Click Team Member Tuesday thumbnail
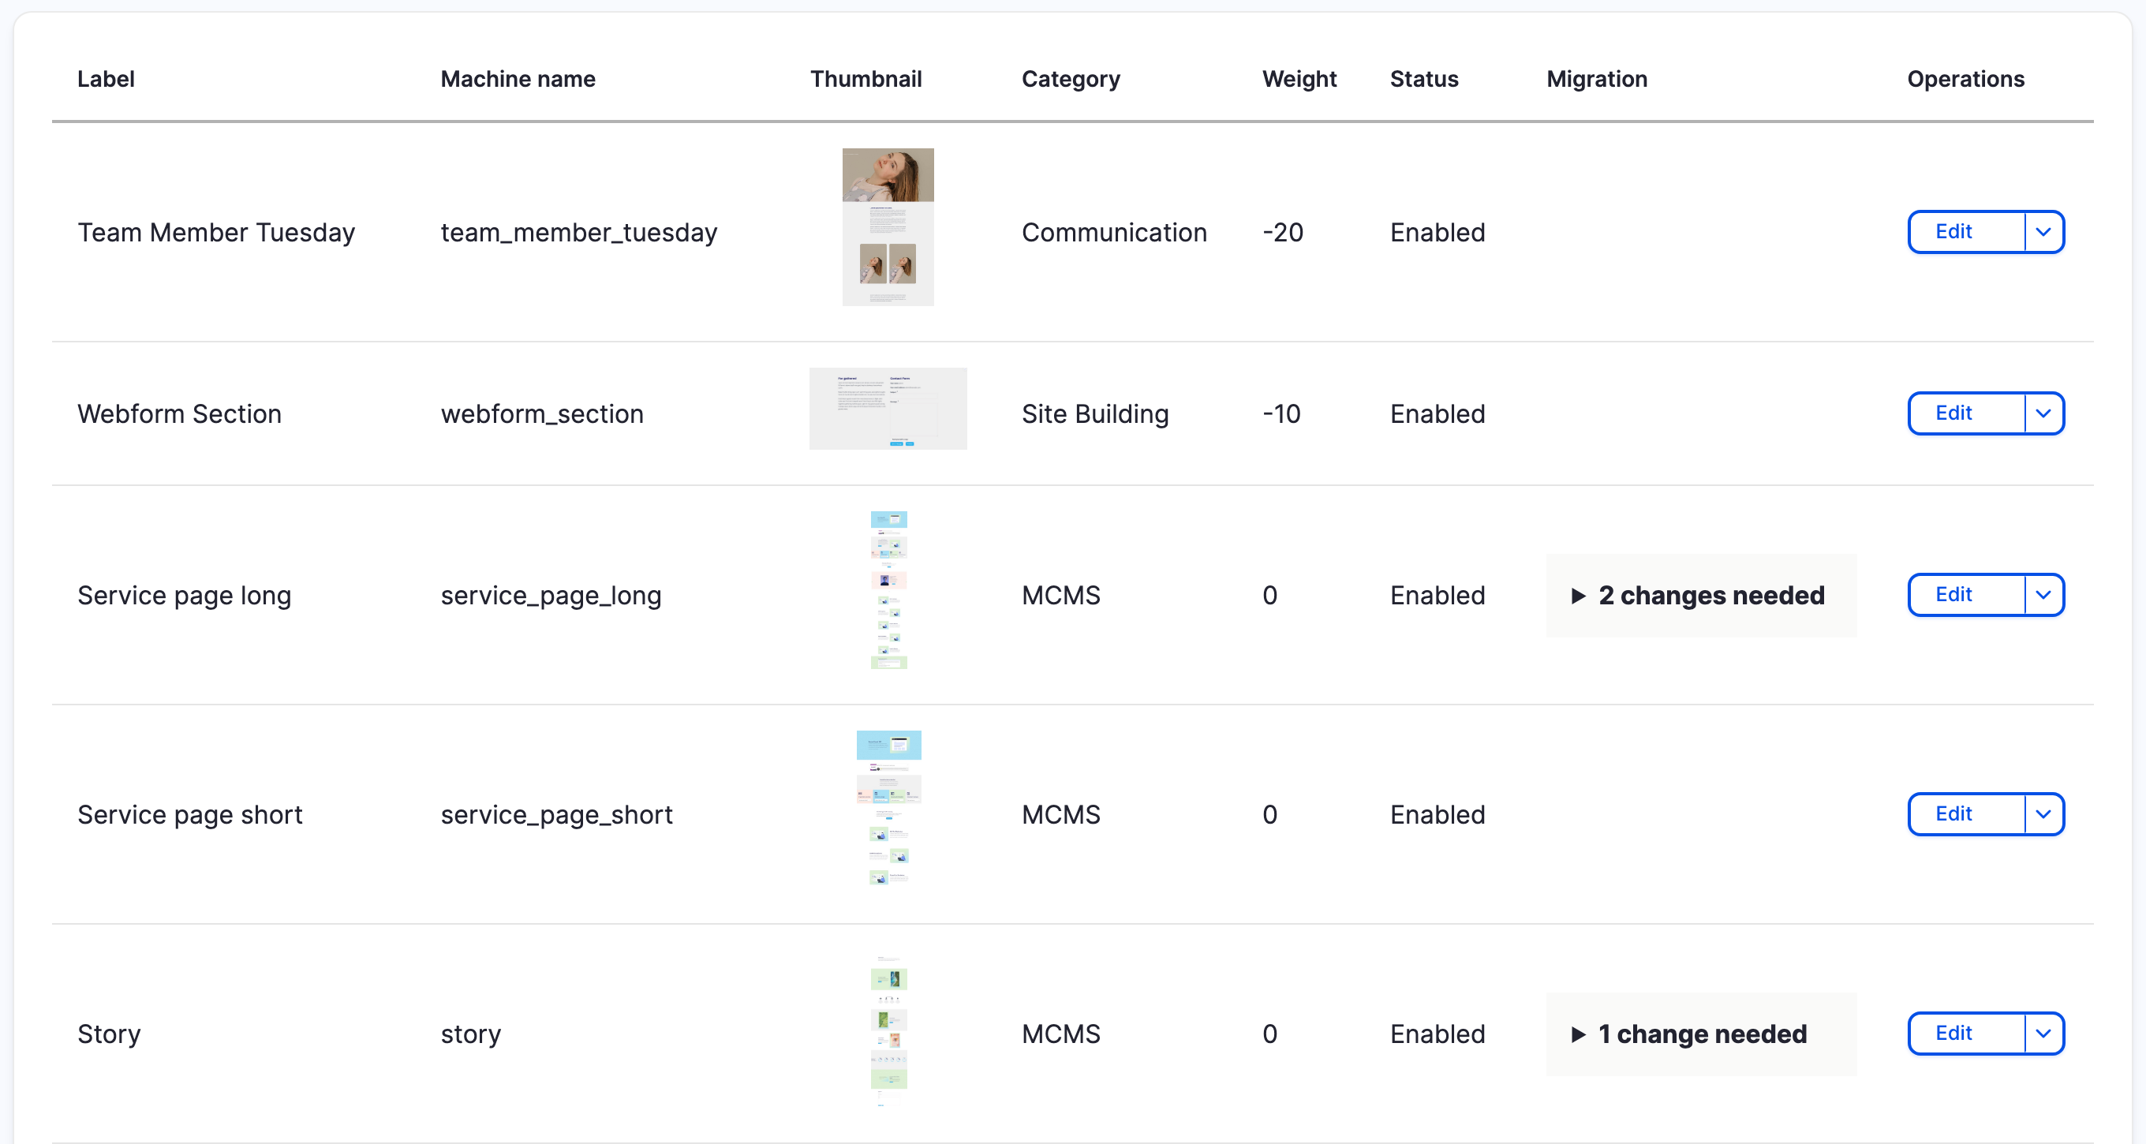Screen dimensions: 2146x1144 (888, 227)
